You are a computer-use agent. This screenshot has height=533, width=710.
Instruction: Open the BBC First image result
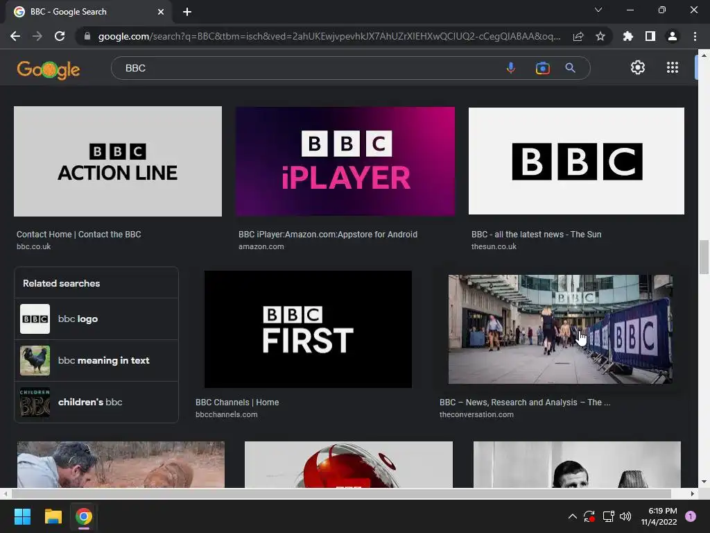pos(308,330)
